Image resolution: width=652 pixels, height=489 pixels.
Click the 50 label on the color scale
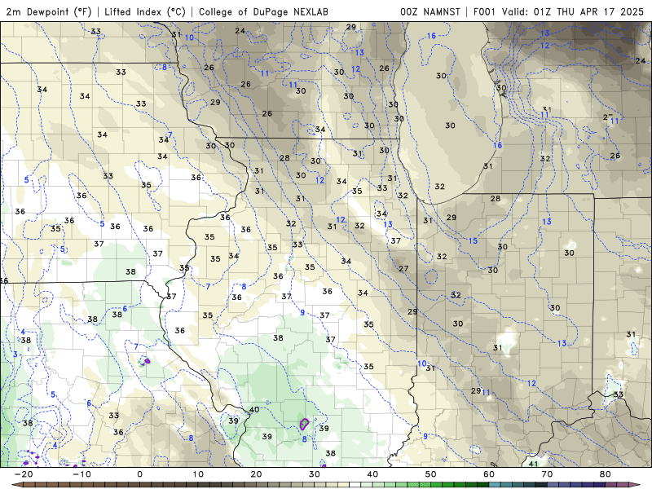(431, 474)
